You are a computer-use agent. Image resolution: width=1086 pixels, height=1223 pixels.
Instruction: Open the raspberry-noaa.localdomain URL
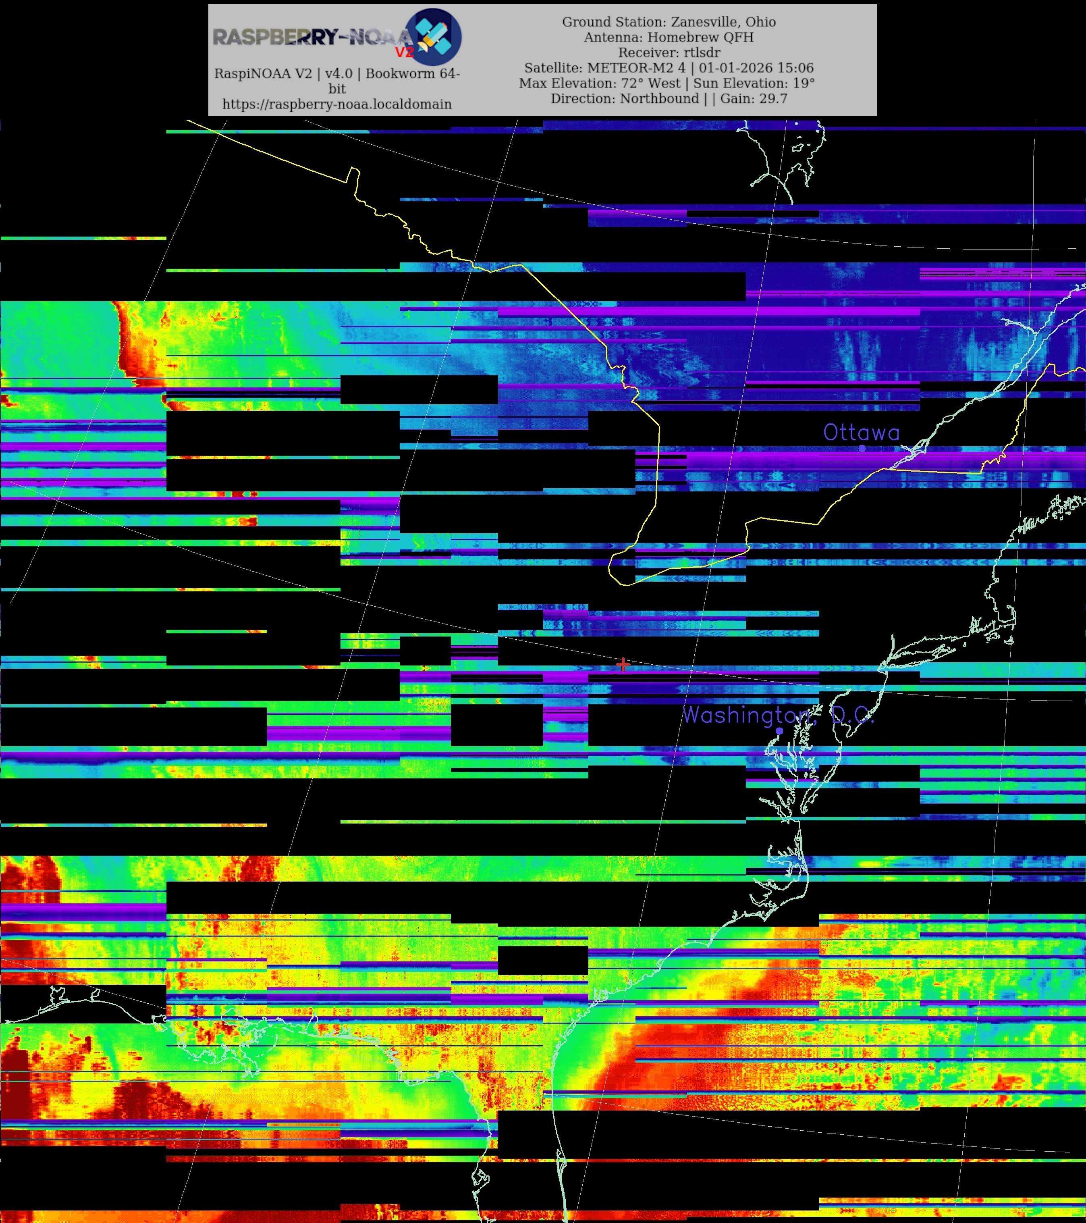(337, 104)
